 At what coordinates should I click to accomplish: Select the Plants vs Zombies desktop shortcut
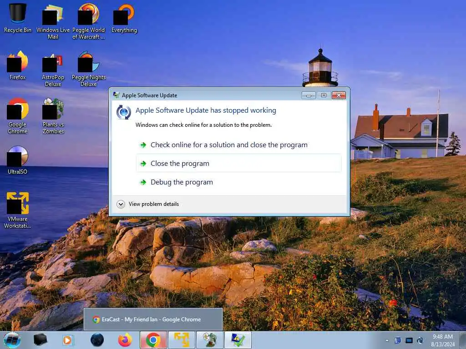[x=53, y=116]
